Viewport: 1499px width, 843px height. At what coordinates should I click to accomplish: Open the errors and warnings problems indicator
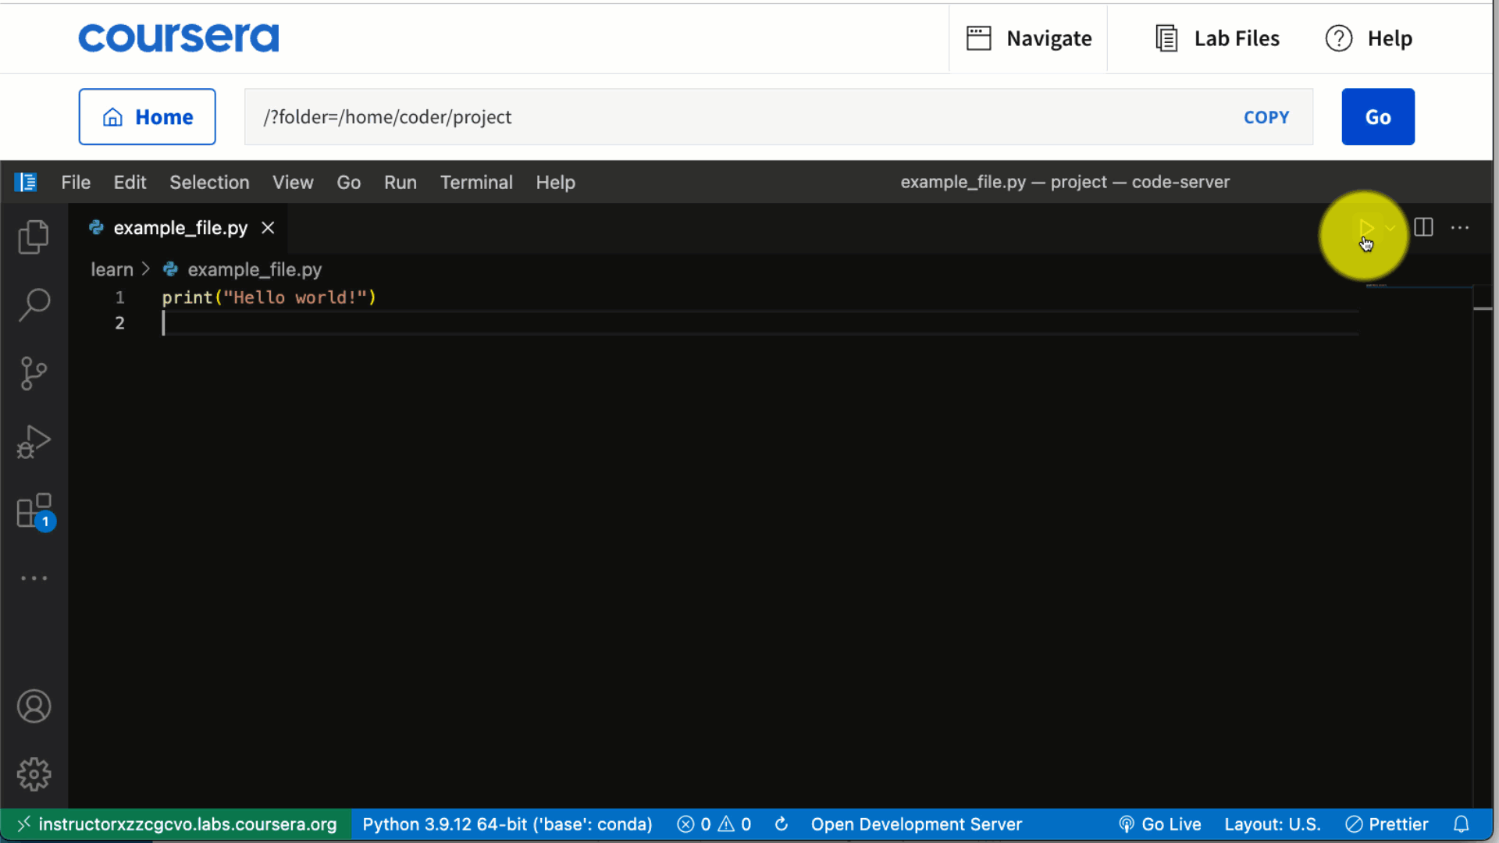[x=714, y=824]
